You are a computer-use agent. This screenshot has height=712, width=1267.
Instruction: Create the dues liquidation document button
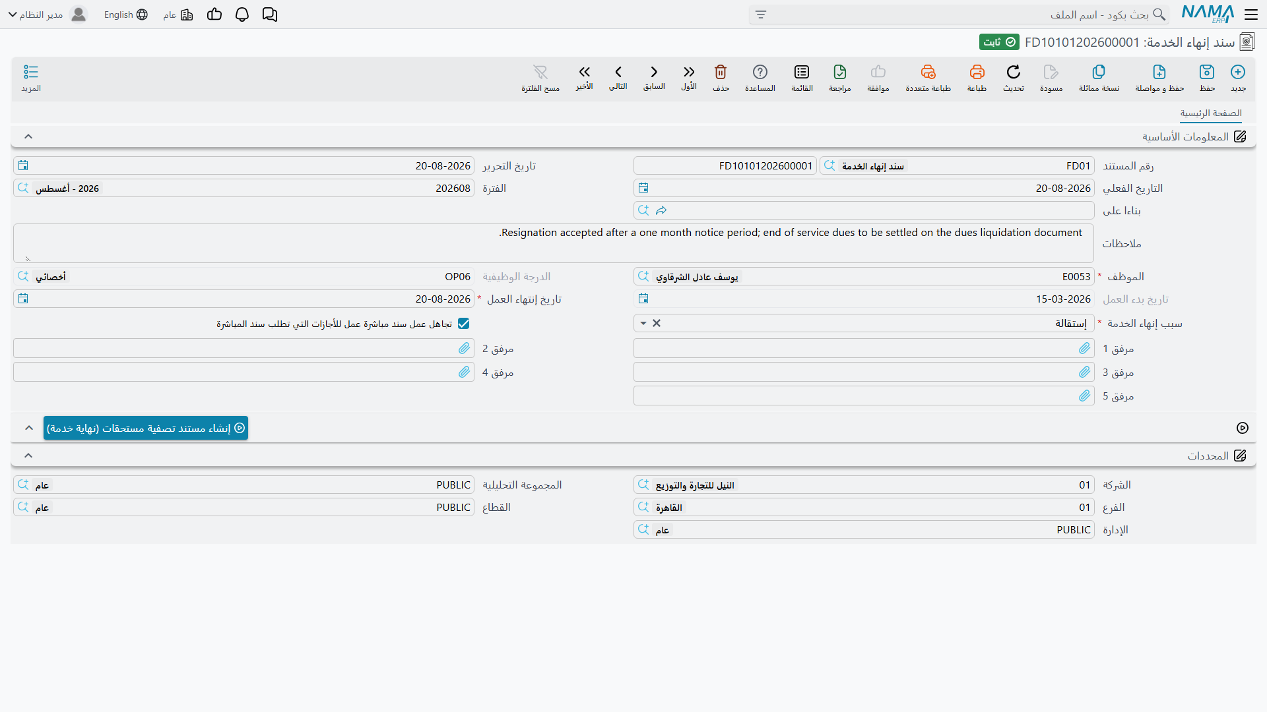146,428
